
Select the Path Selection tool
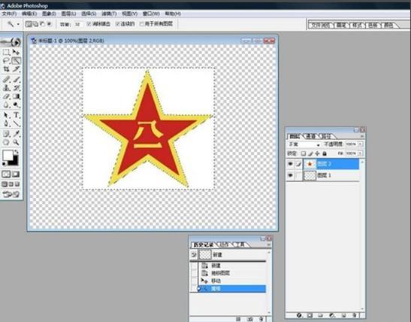pos(6,115)
